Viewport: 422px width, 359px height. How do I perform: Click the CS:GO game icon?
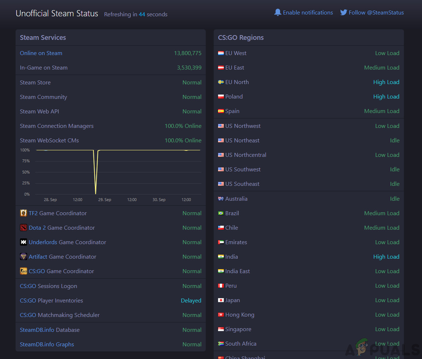point(24,271)
